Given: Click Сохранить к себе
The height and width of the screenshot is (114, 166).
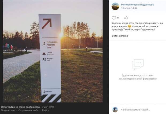Looking at the screenshot, I should (28, 111).
